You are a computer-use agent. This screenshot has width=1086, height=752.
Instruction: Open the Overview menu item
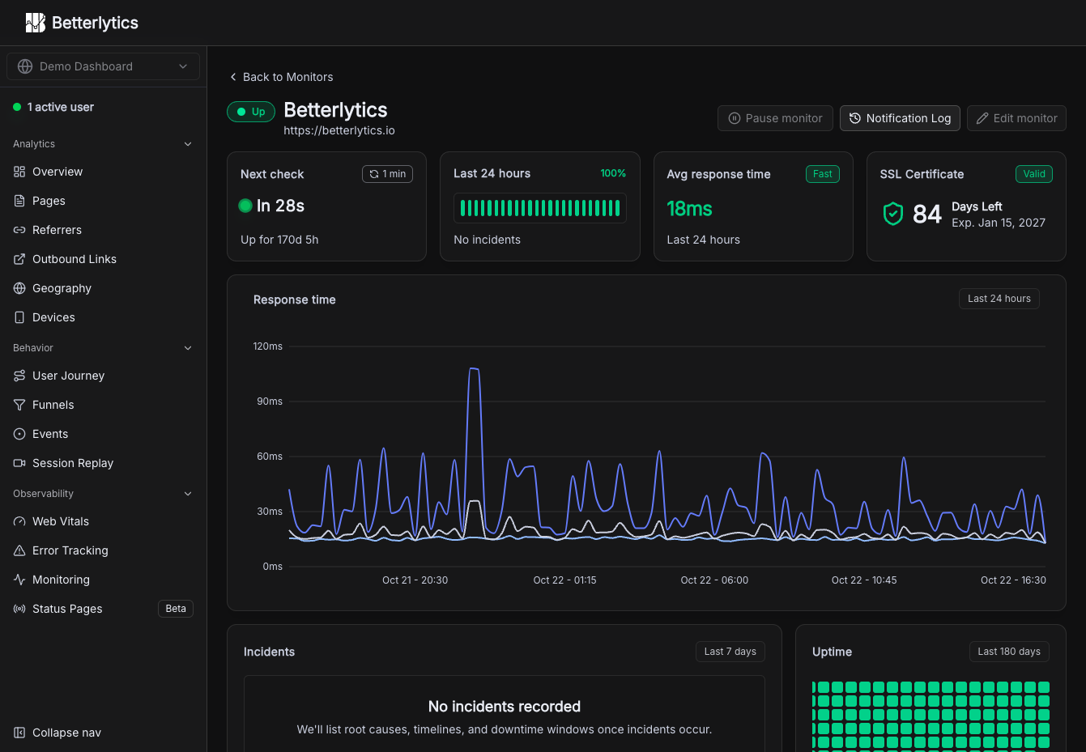click(103, 172)
